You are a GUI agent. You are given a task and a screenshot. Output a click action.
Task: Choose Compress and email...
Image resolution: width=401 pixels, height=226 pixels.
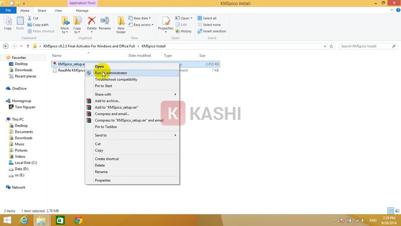pos(132,114)
